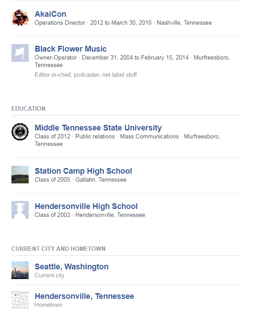
Task: Click the Class of 2005 Gallatin details
Action: (x=80, y=180)
